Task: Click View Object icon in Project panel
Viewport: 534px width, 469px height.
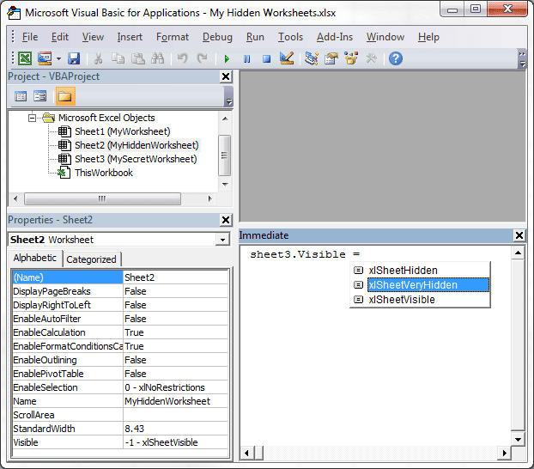Action: [39, 96]
